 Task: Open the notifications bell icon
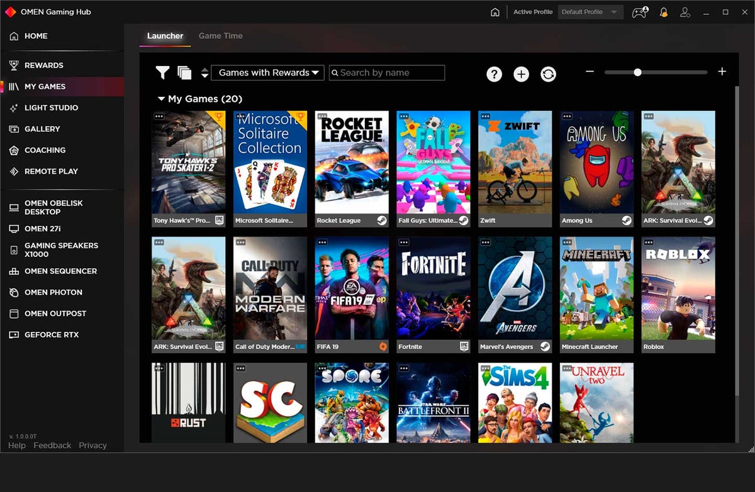[x=663, y=12]
